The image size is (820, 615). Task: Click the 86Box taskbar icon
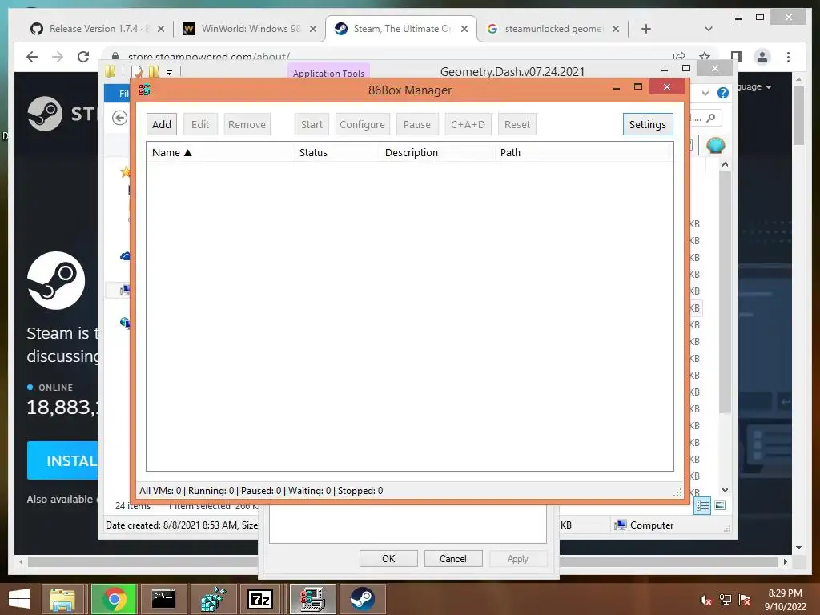coord(313,599)
